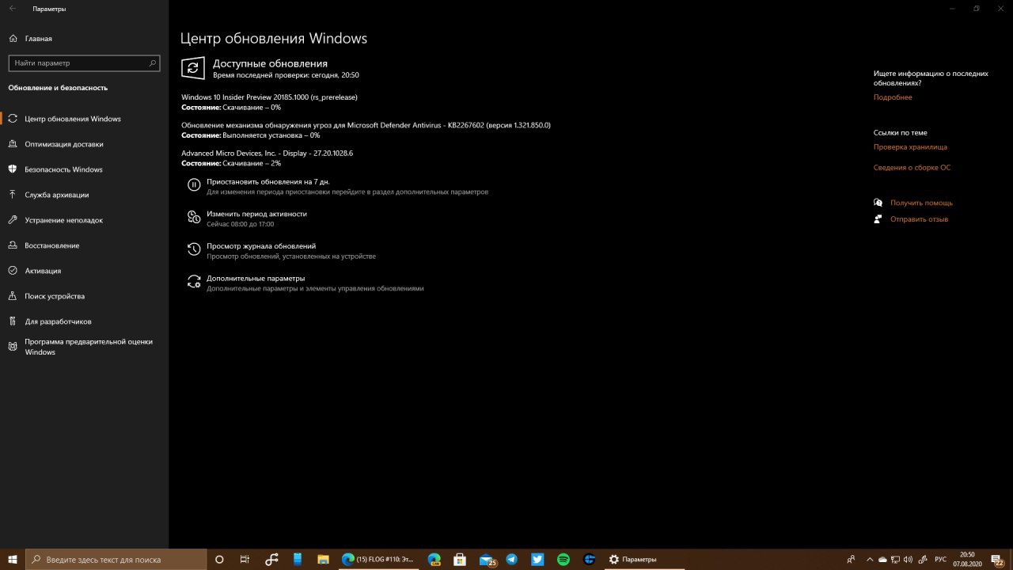Click the KB2267602 Defender update text
1013x570 pixels.
click(366, 125)
